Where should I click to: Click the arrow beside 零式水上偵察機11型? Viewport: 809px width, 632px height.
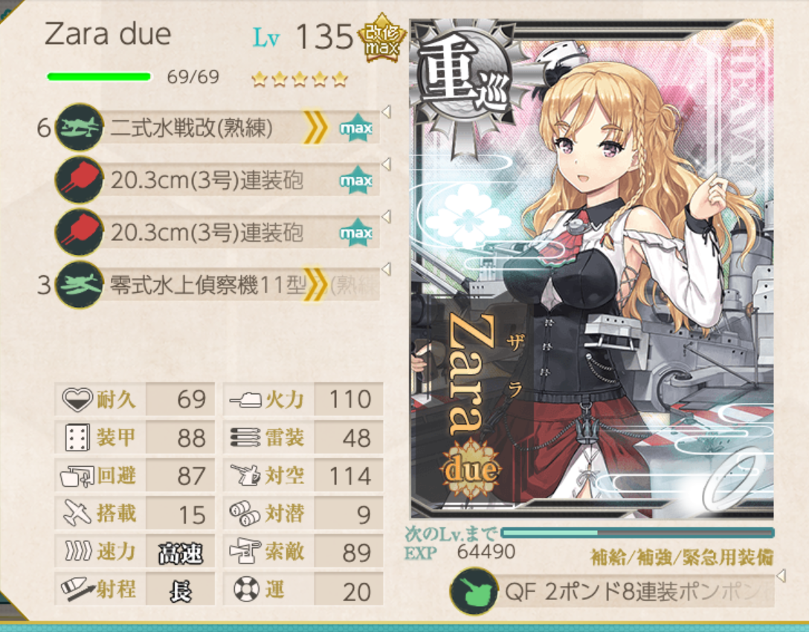(x=386, y=268)
